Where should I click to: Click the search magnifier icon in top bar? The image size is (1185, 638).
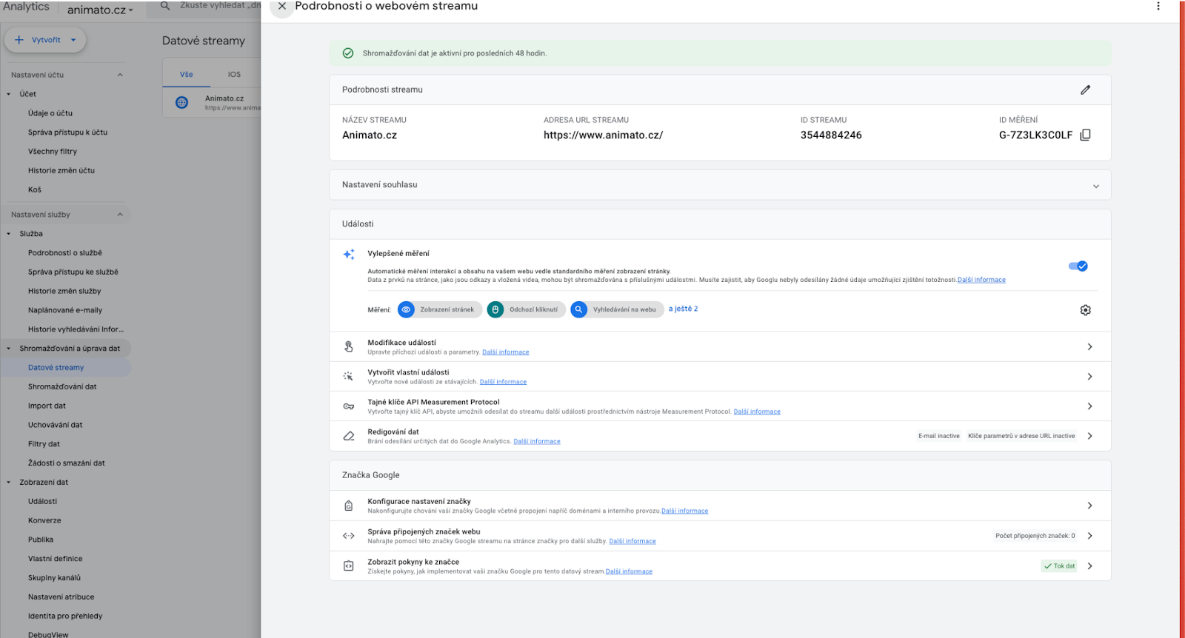coord(165,5)
